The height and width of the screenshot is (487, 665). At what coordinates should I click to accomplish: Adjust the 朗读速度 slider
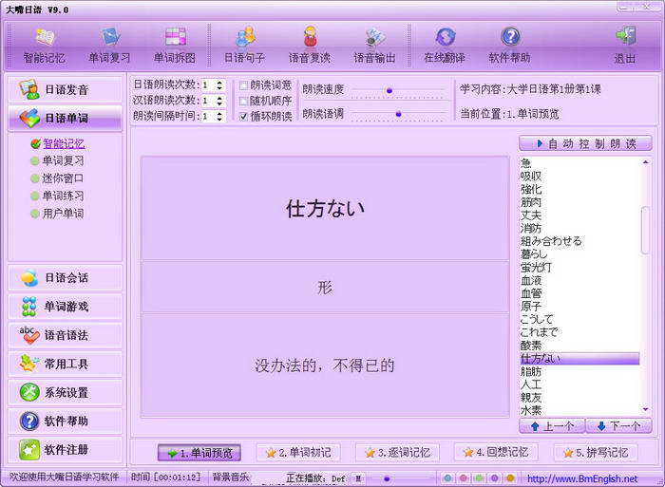[389, 90]
